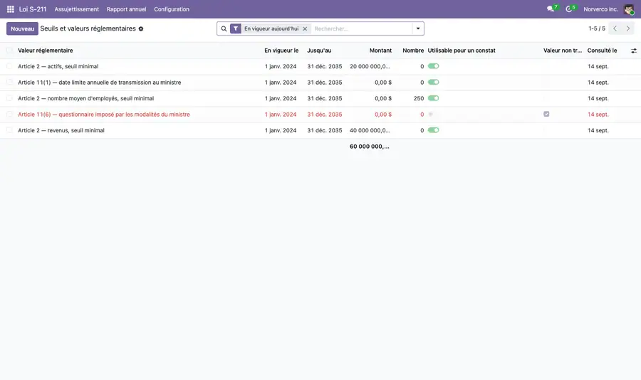Click the Norverco inc. company switcher
This screenshot has width=641, height=380.
[x=600, y=9]
